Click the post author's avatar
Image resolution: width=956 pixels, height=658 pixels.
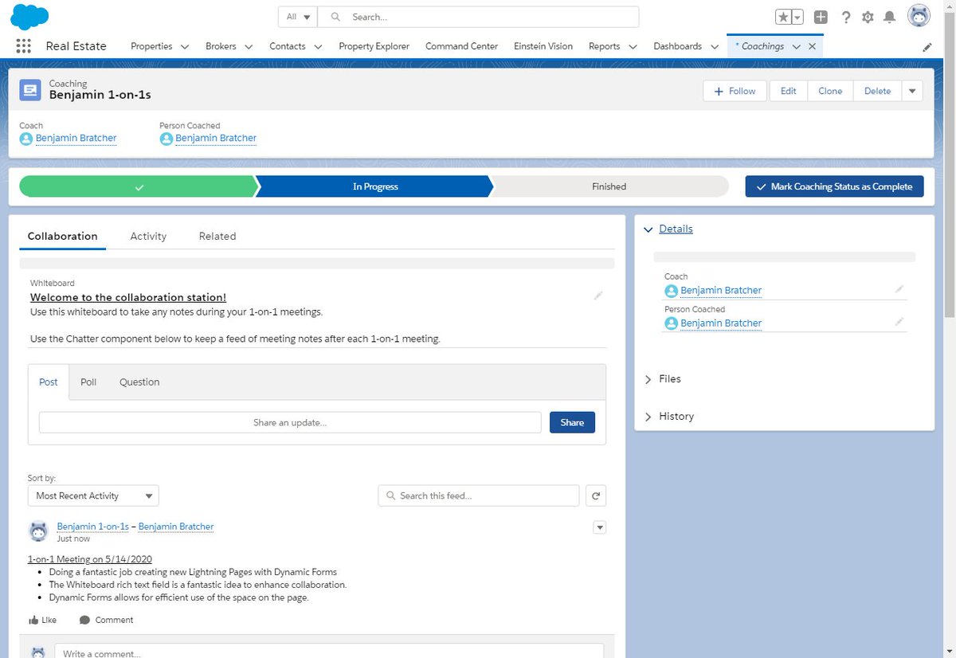38,531
